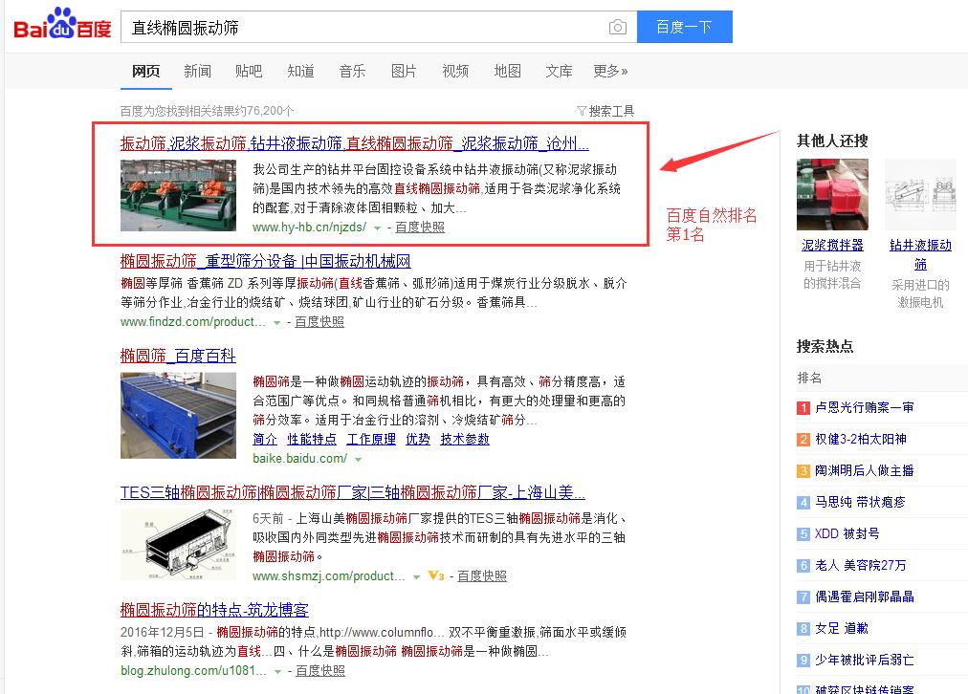Image resolution: width=968 pixels, height=694 pixels.
Task: Open the 椭圆振动筛的特点-筑龙博客 result
Action: pyautogui.click(x=214, y=609)
